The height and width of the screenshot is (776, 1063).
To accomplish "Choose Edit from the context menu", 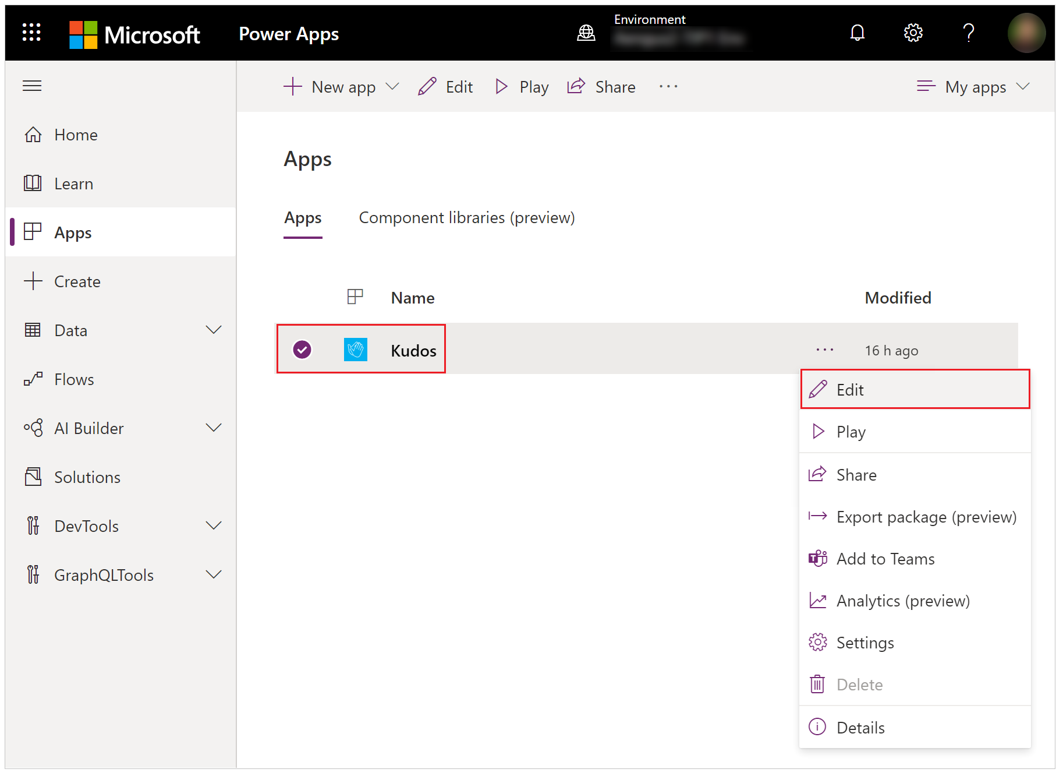I will [915, 390].
